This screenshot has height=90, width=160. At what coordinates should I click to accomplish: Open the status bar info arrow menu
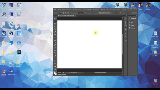point(82,73)
